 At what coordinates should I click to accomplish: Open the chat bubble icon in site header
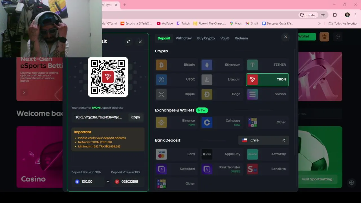tap(338, 37)
